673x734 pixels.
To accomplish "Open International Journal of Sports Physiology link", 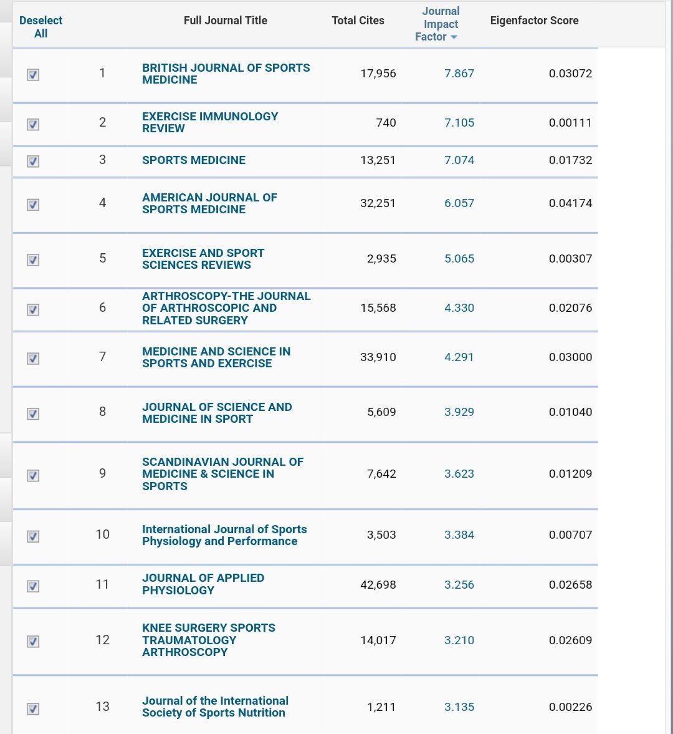I will (224, 535).
